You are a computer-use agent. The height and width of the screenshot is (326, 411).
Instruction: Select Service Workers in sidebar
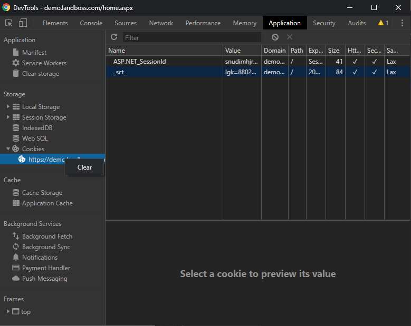click(44, 63)
